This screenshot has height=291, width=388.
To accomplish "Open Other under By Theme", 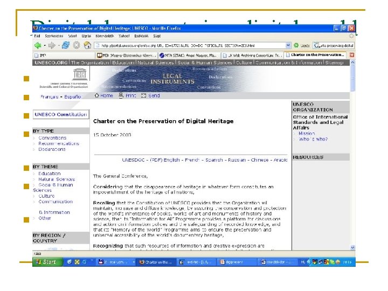I will click(45, 218).
